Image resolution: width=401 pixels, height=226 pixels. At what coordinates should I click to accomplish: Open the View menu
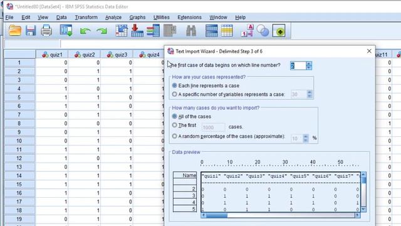[x=43, y=17]
